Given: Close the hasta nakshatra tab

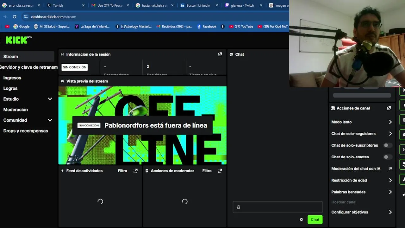Looking at the screenshot, I should (x=172, y=5).
